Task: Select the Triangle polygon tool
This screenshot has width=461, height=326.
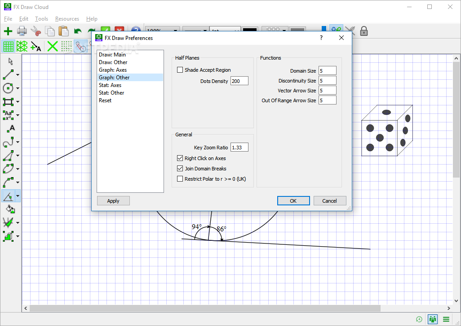Action: pos(8,156)
